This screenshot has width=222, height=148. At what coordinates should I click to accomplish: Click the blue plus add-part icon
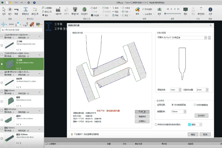click(4, 24)
